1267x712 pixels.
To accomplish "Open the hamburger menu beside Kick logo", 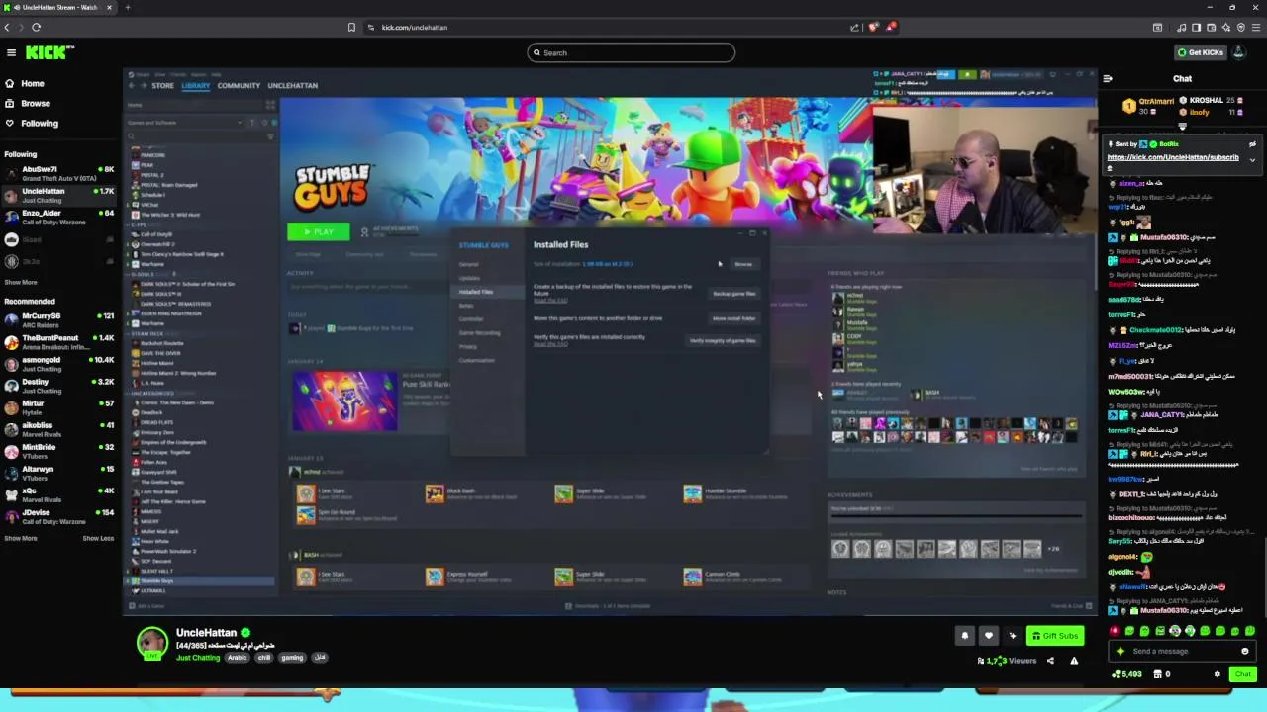I will click(x=11, y=52).
